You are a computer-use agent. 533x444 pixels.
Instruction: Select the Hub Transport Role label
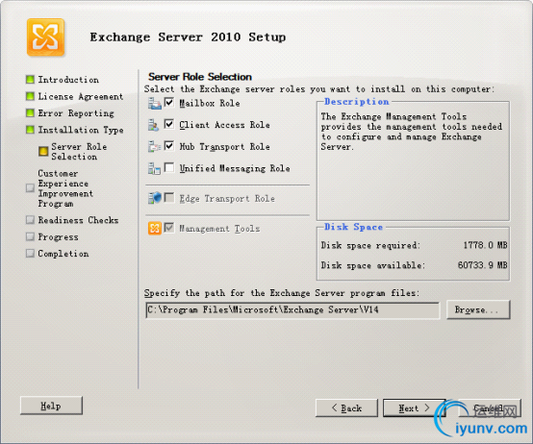pos(224,147)
